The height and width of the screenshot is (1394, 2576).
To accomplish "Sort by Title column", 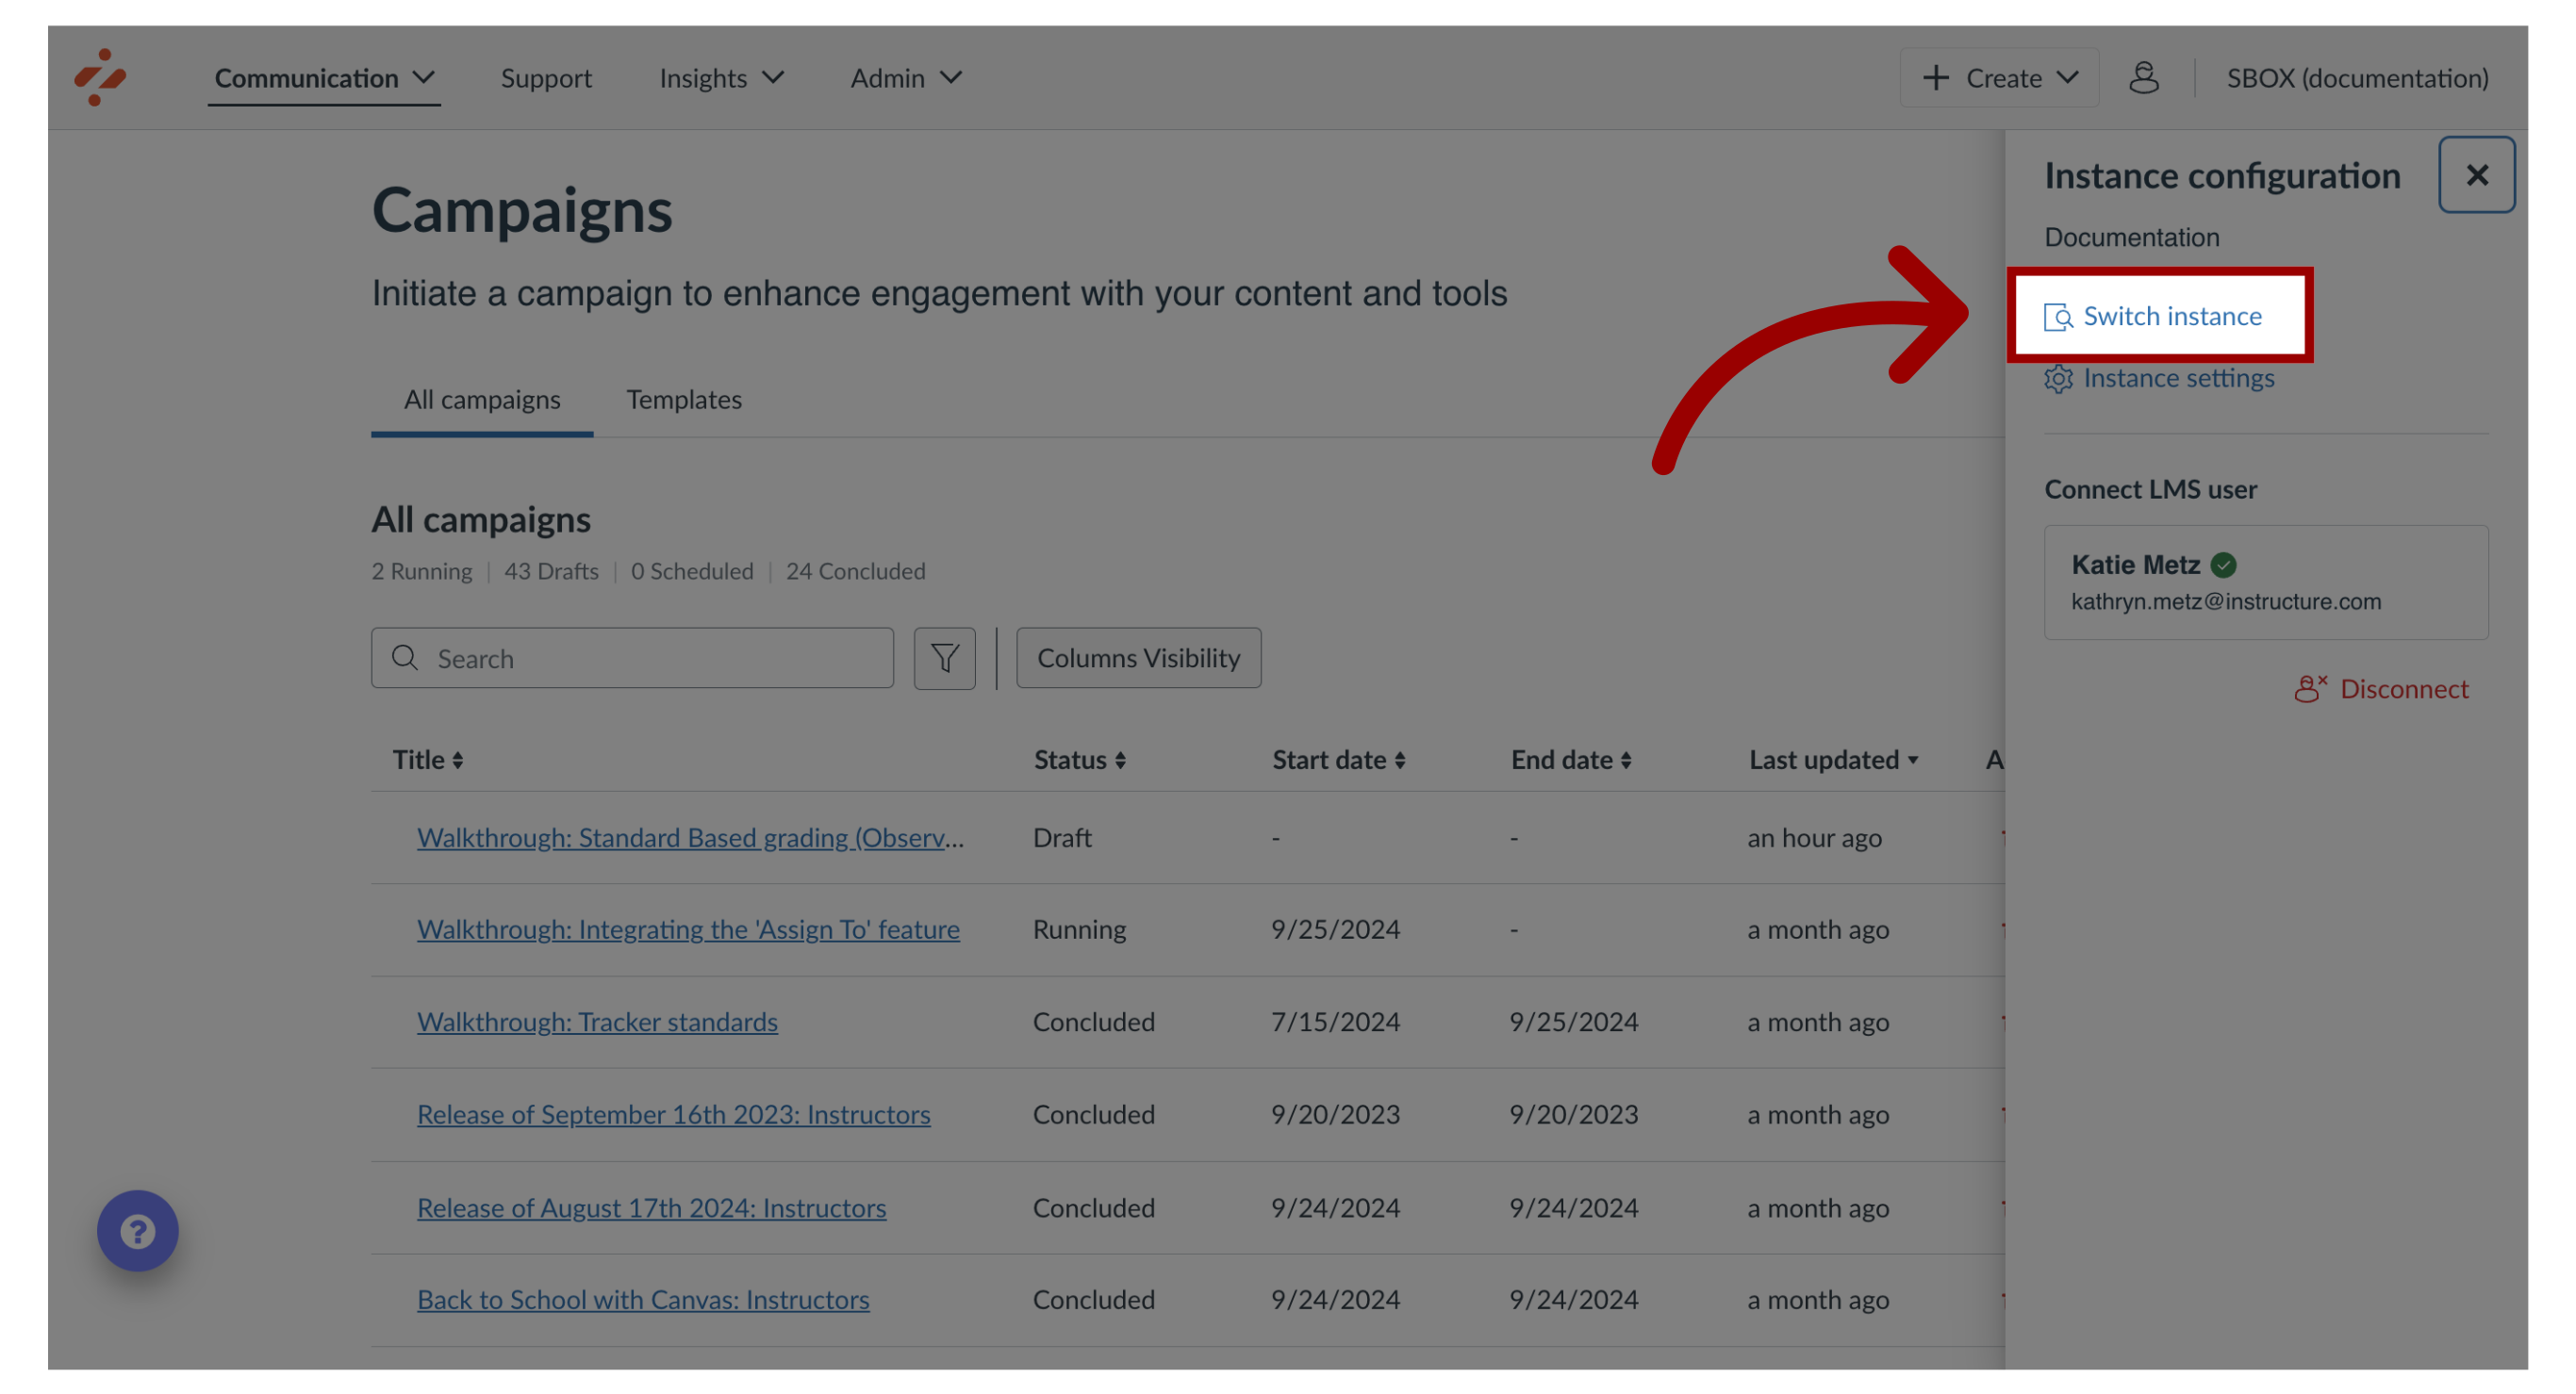I will pyautogui.click(x=427, y=760).
